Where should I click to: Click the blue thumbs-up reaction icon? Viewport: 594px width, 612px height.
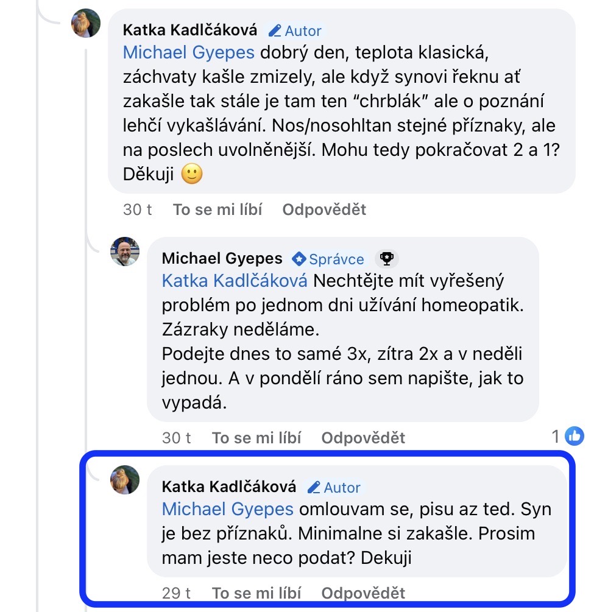pos(575,435)
